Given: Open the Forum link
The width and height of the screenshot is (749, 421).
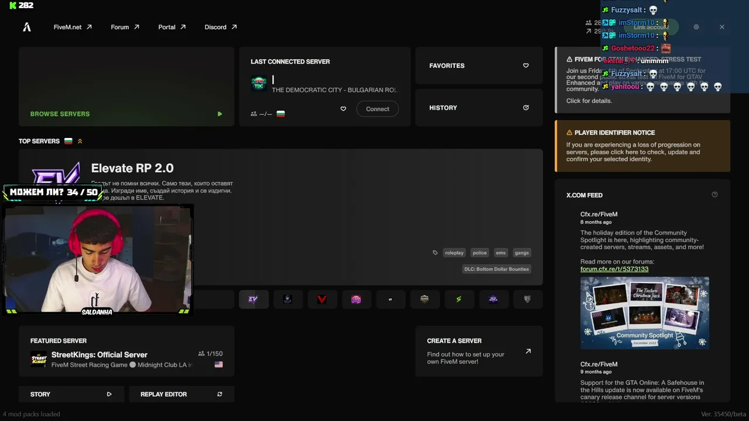Looking at the screenshot, I should (x=125, y=27).
